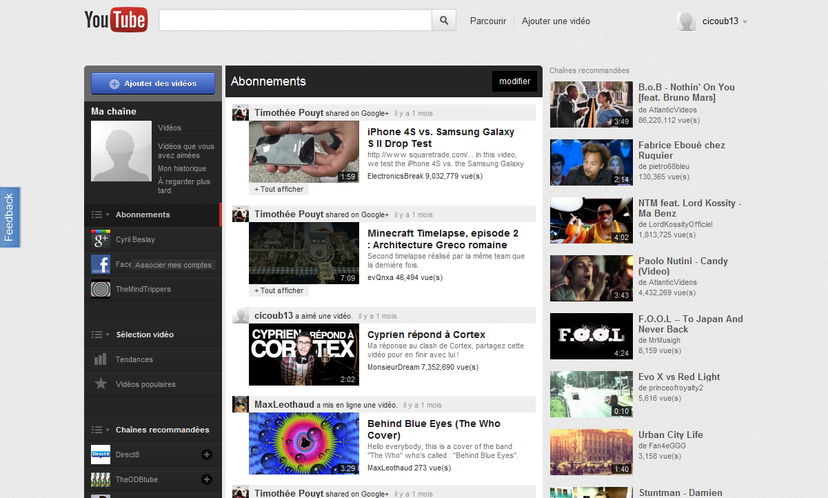Screen dimensions: 828x498
Task: Click the Google+ icon beside Cyril Beslay
Action: [101, 239]
